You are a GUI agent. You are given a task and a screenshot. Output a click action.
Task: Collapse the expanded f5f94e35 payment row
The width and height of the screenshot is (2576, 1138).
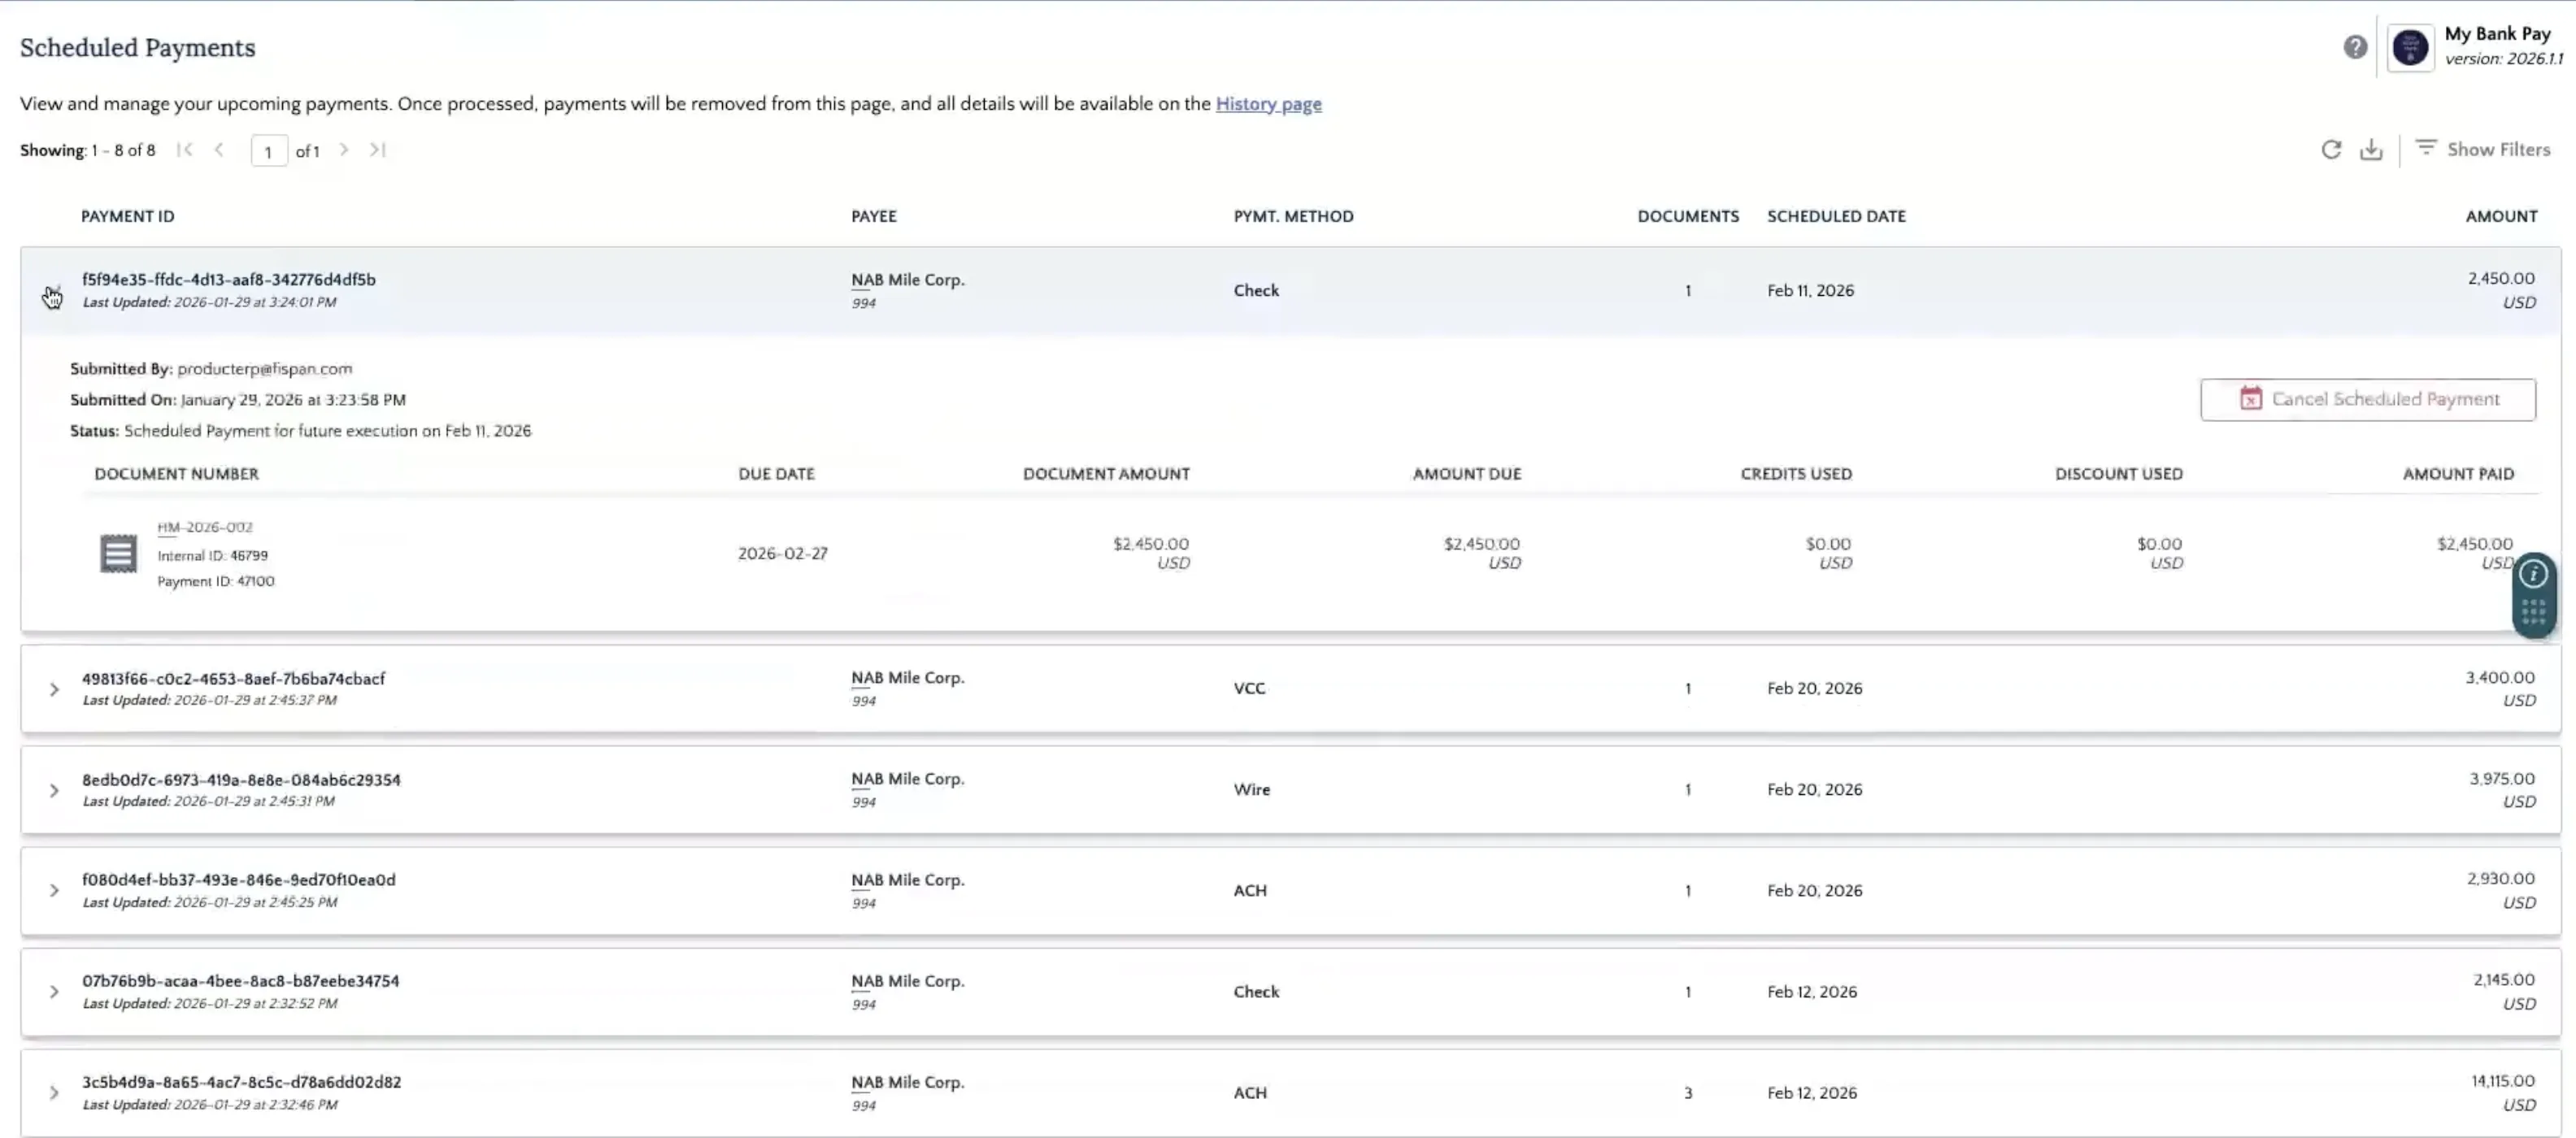[x=53, y=291]
